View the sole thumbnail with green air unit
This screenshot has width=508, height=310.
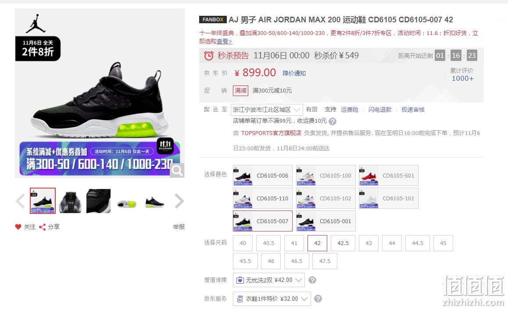click(x=127, y=201)
